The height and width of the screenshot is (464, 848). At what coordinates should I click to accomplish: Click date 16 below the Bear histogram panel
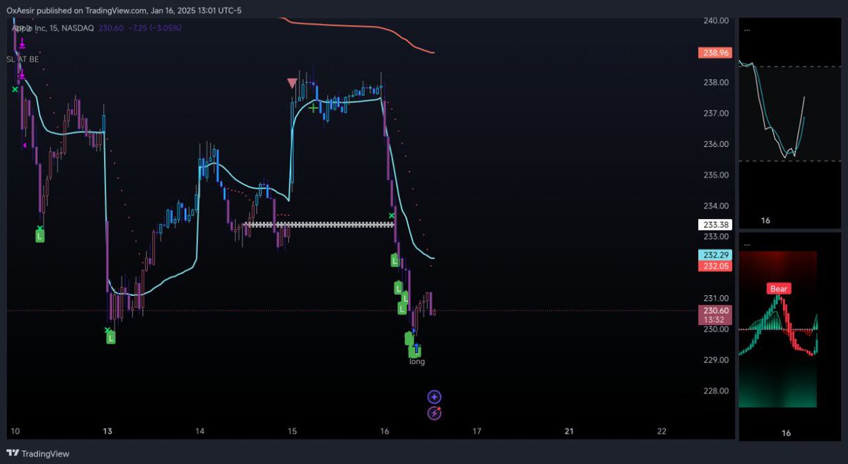coord(786,433)
